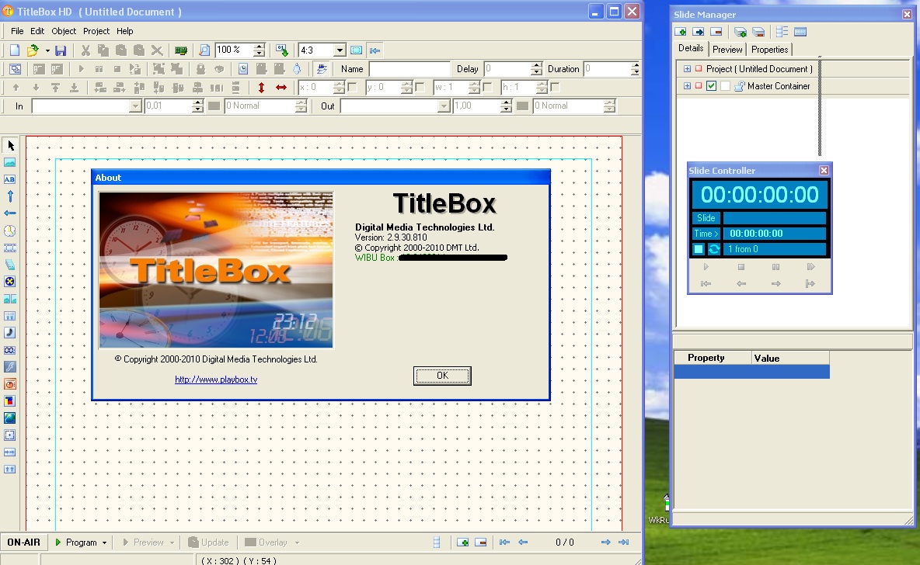This screenshot has height=565, width=920.
Task: Toggle the loop mode in Slide Controller
Action: coord(713,249)
